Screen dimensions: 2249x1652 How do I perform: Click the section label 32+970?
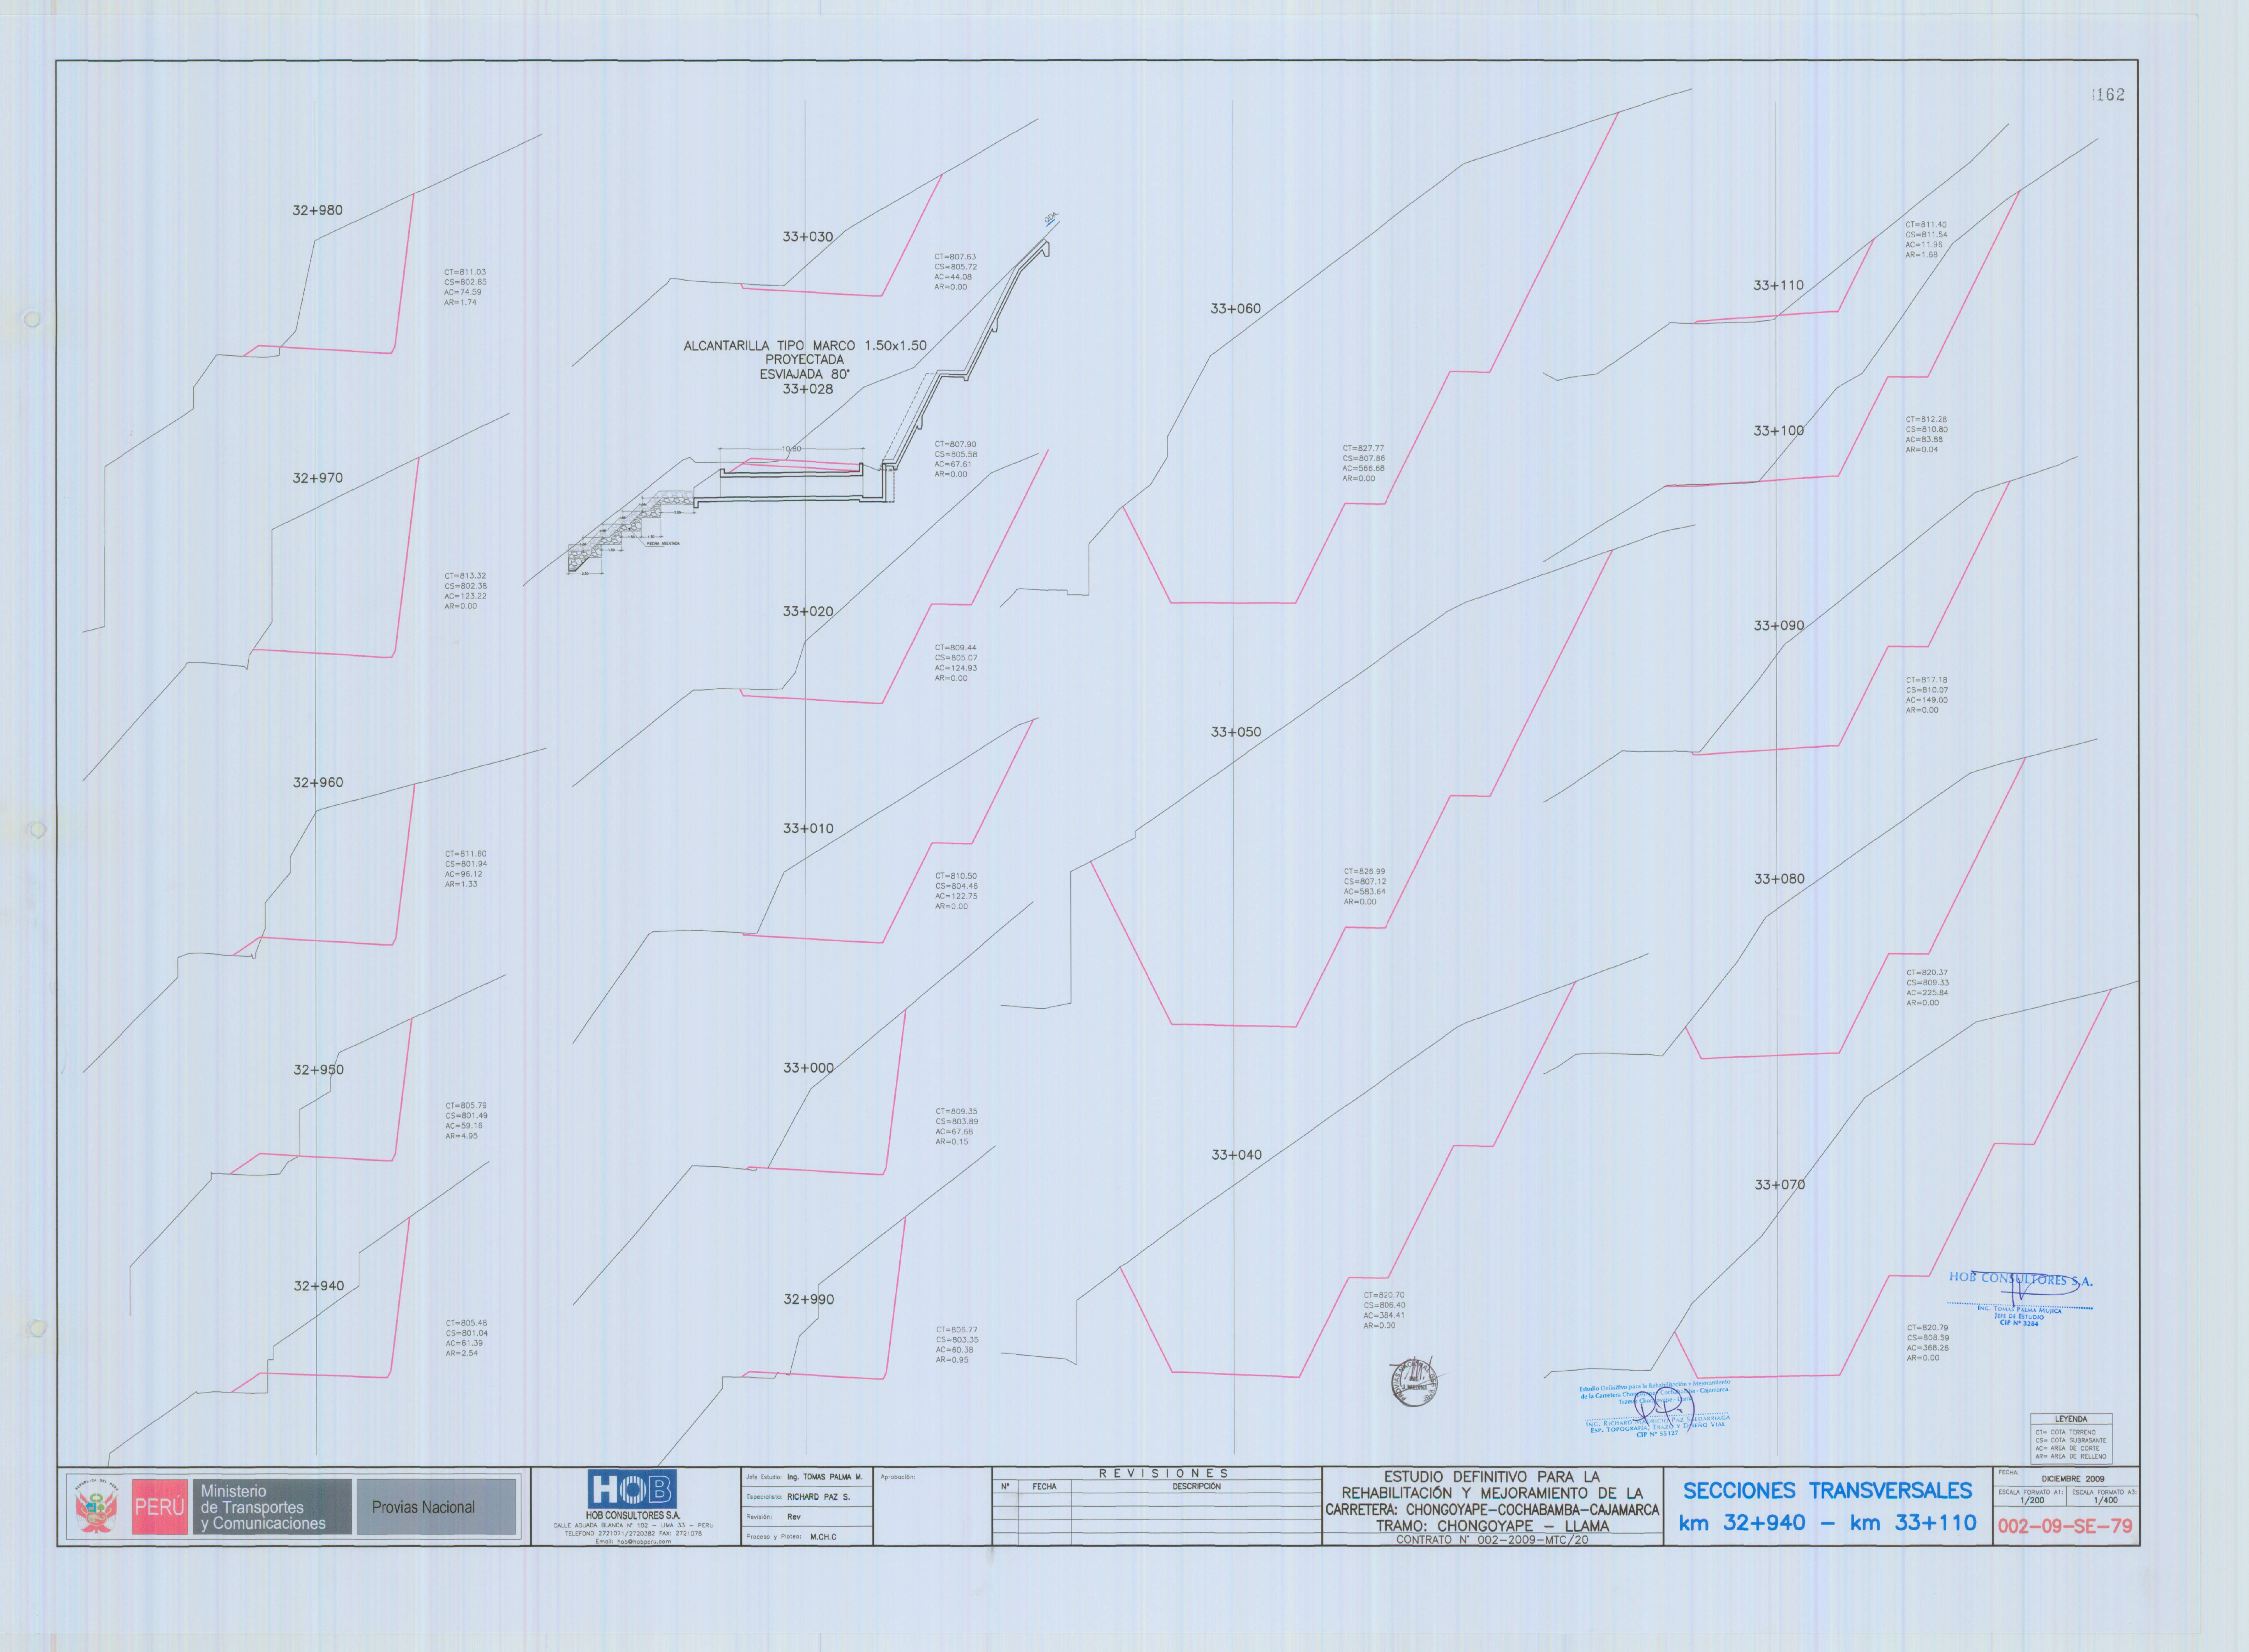click(317, 478)
